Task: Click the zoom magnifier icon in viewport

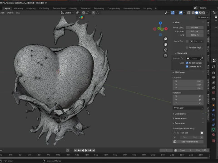Action: [x=165, y=39]
